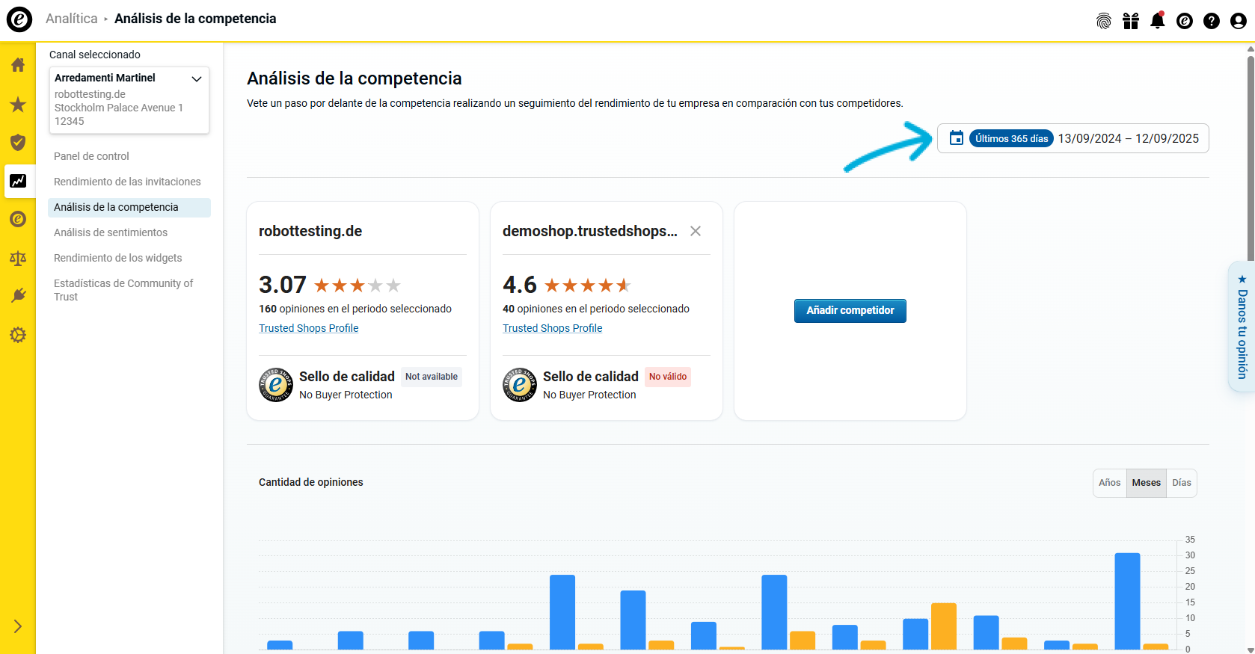The width and height of the screenshot is (1255, 654).
Task: Open the gift box icon
Action: coord(1130,21)
